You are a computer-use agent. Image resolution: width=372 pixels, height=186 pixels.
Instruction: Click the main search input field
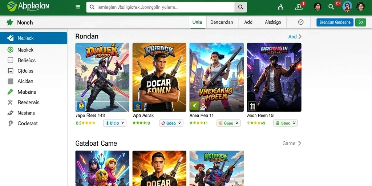(160, 7)
